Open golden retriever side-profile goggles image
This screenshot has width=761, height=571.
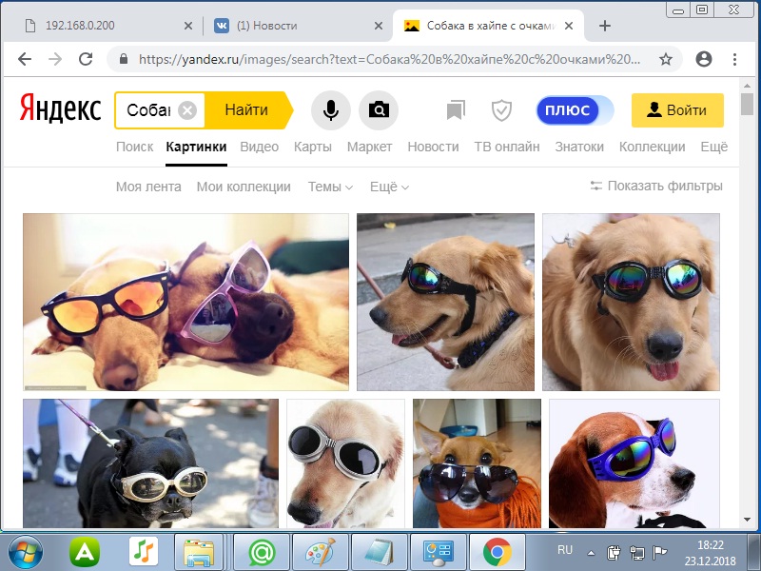[x=445, y=302]
